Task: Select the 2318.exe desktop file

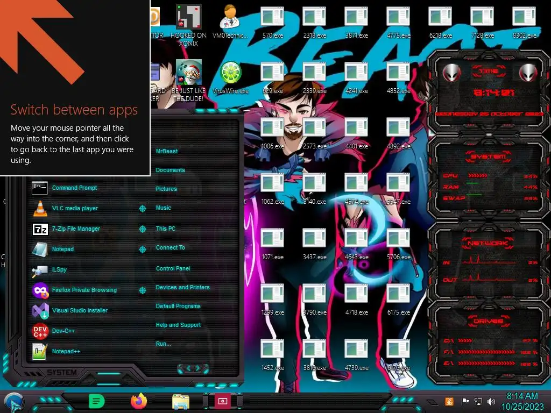Action: (314, 22)
